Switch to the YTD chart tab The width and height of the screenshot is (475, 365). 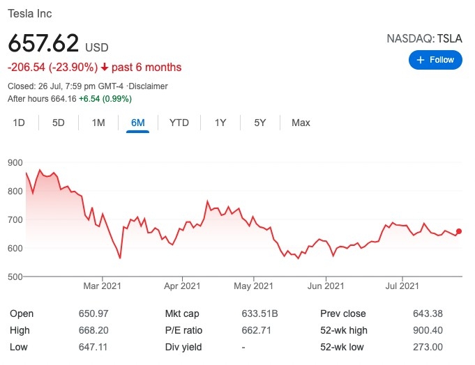click(x=179, y=123)
